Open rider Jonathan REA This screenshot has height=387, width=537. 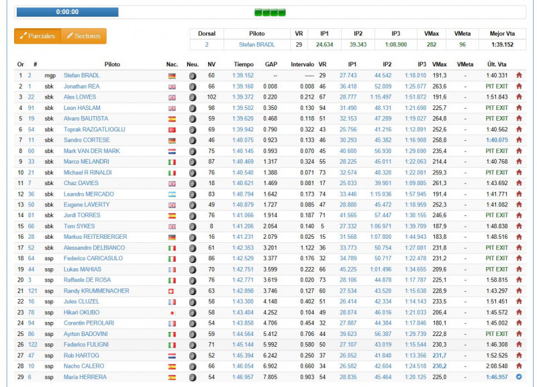click(81, 87)
